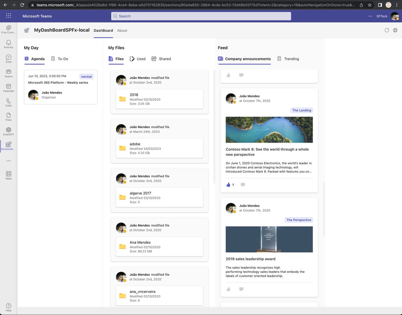
Task: Click the globe icon near the top right
Action: coord(395,30)
